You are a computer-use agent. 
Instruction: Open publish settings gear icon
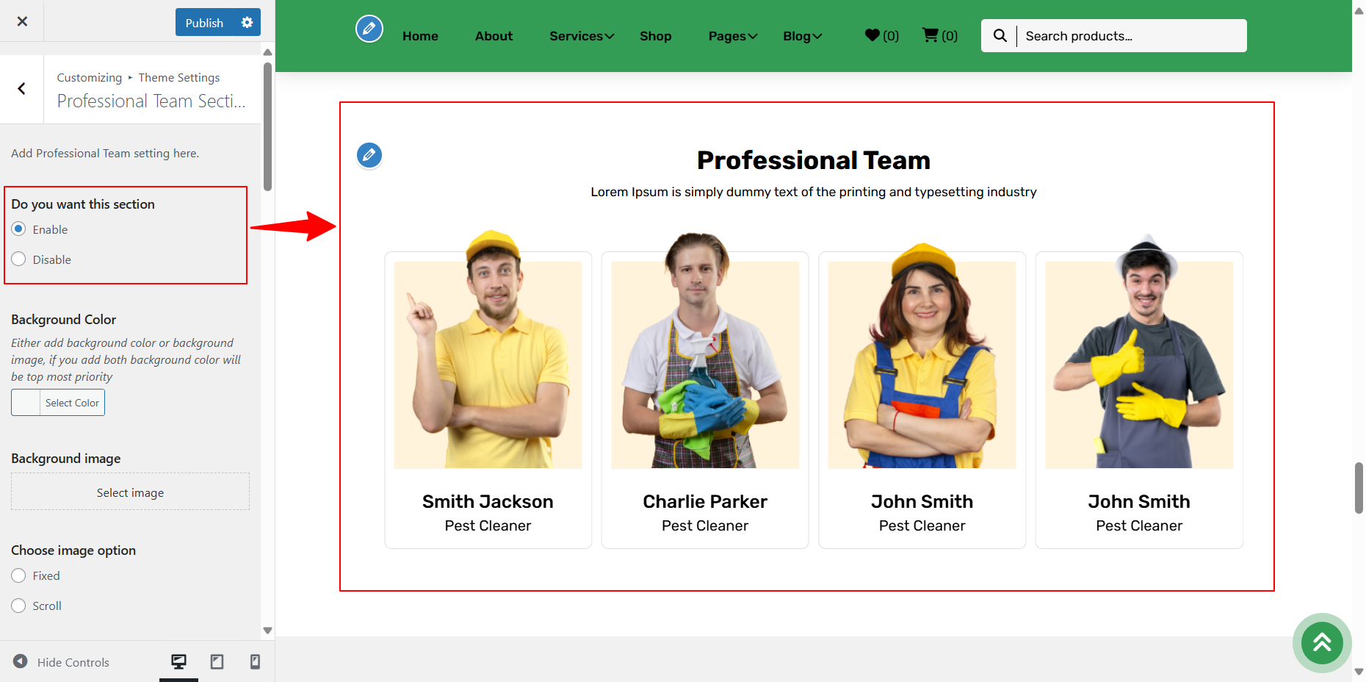[247, 23]
